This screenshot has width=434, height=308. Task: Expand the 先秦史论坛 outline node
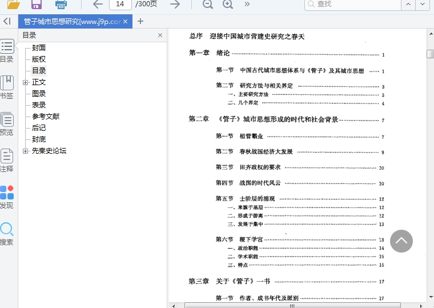25,151
